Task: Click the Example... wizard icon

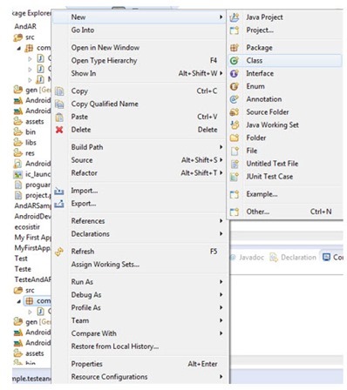Action: 235,194
